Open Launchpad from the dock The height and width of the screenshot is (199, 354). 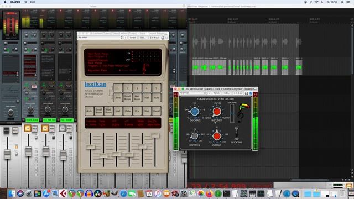click(x=29, y=193)
